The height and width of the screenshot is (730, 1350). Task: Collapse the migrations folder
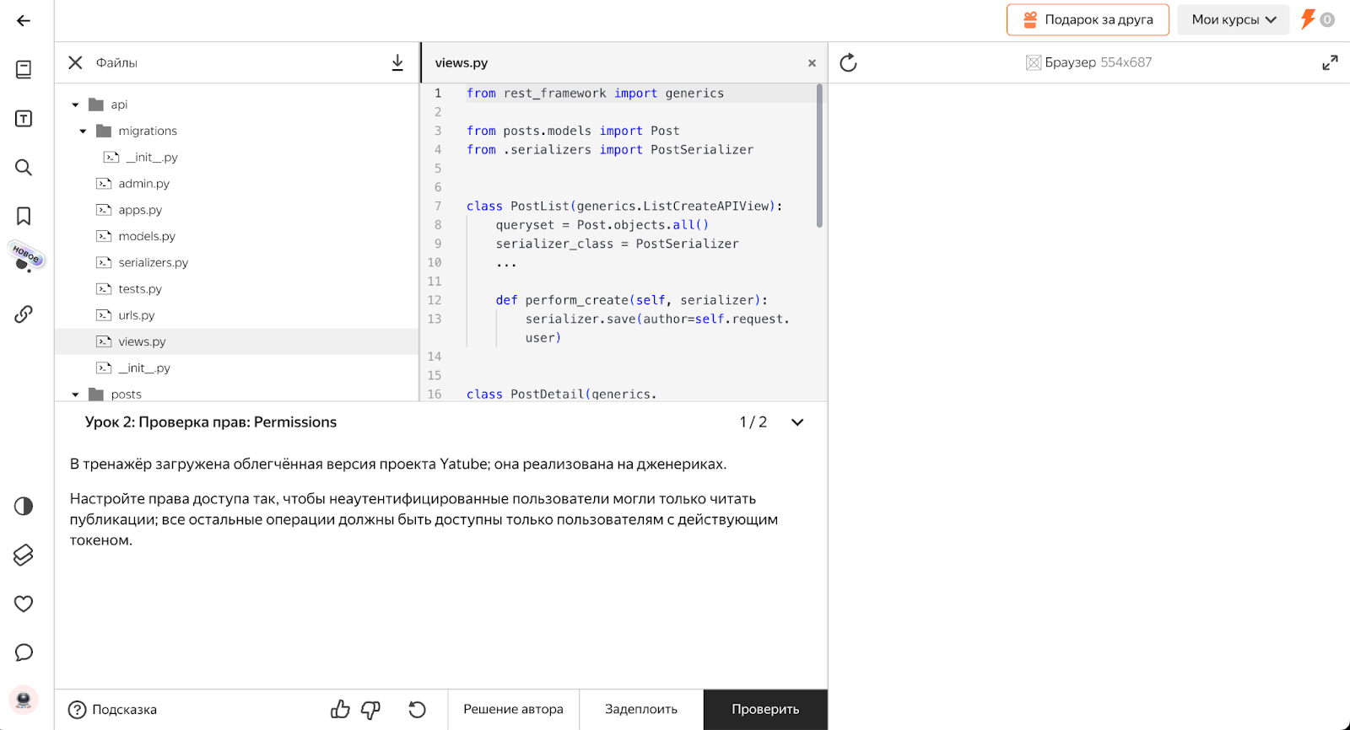(x=83, y=132)
